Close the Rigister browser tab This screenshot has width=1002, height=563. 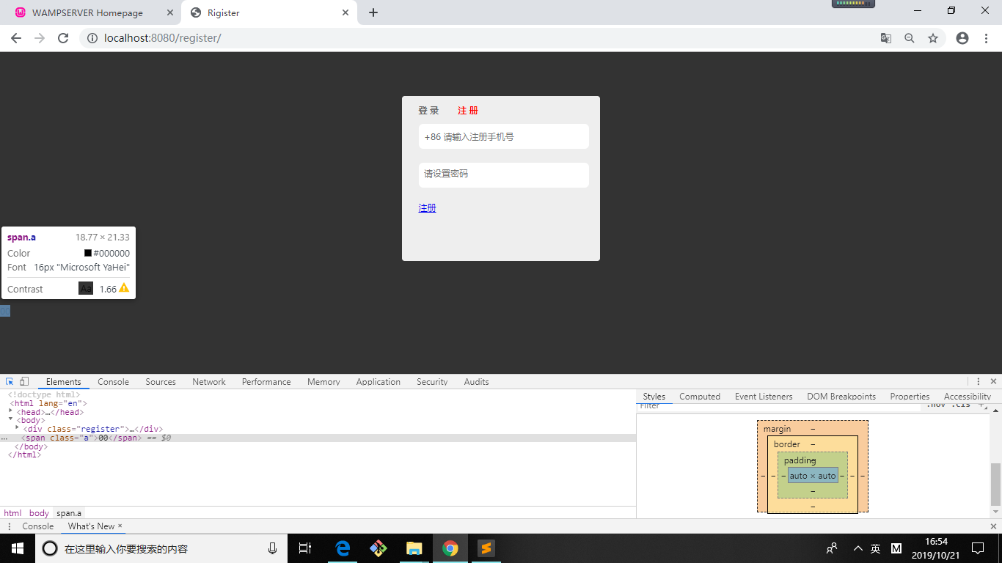345,12
